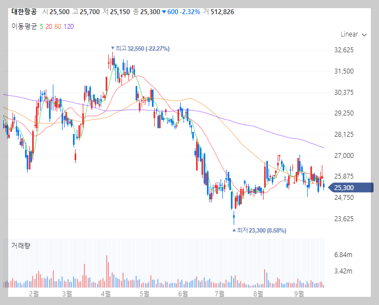
Task: Click the 23,625 price axis label
Action: tap(344, 219)
